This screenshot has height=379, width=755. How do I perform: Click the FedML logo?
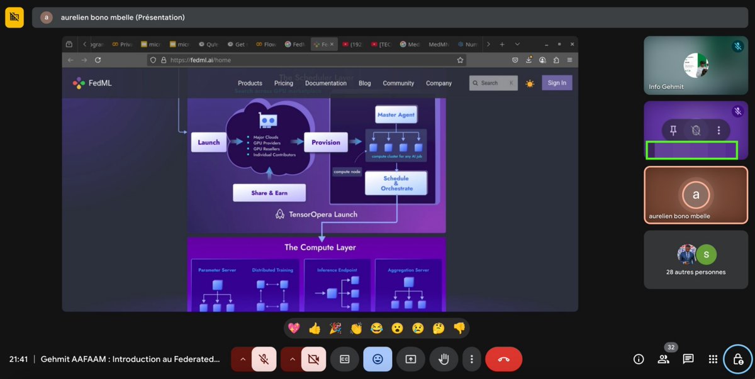[92, 83]
